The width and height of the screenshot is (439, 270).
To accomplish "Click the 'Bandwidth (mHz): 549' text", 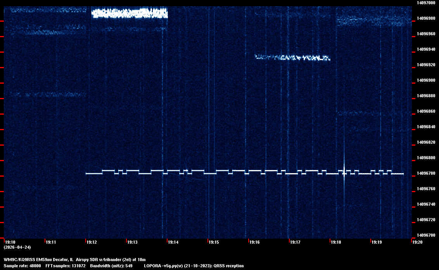I will (111, 266).
